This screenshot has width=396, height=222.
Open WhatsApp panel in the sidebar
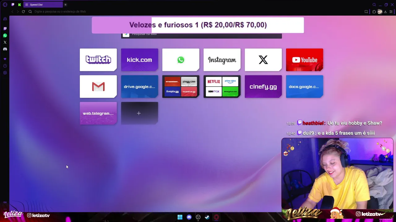[5, 35]
